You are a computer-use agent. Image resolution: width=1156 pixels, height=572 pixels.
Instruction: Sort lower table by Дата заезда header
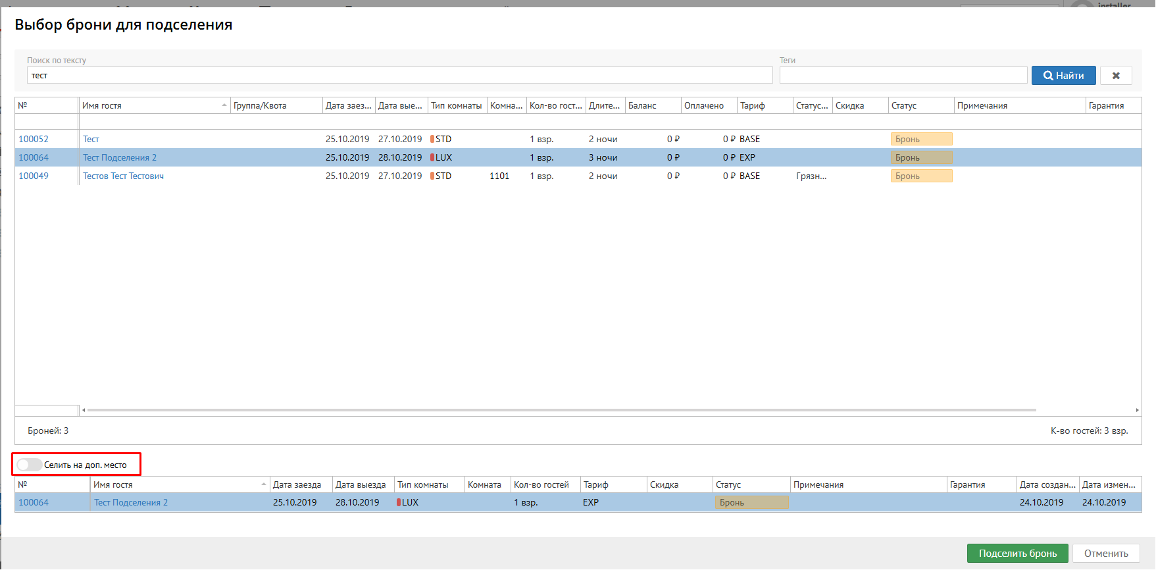point(299,484)
